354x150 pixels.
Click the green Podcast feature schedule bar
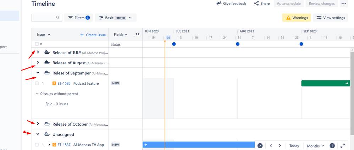coord(326,83)
